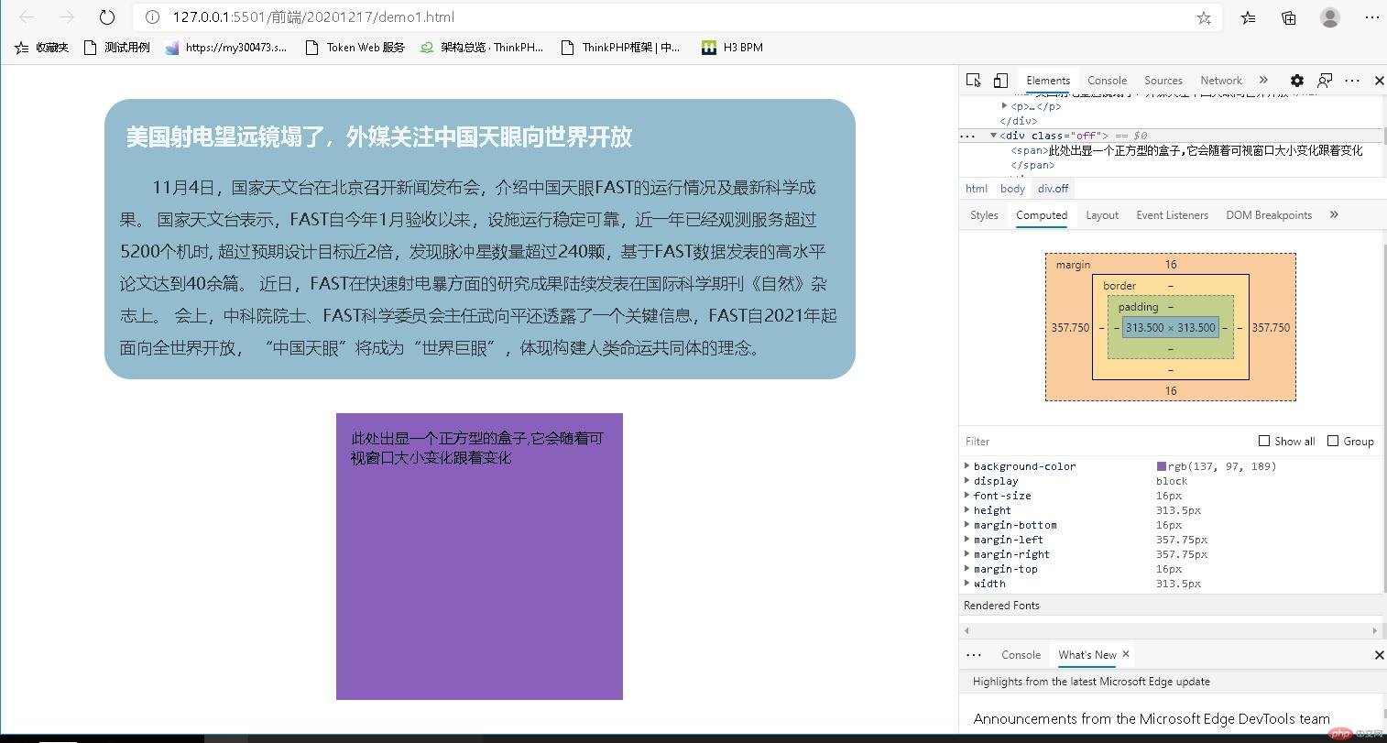Expand the height computed property
This screenshot has height=743, width=1387.
[x=967, y=510]
